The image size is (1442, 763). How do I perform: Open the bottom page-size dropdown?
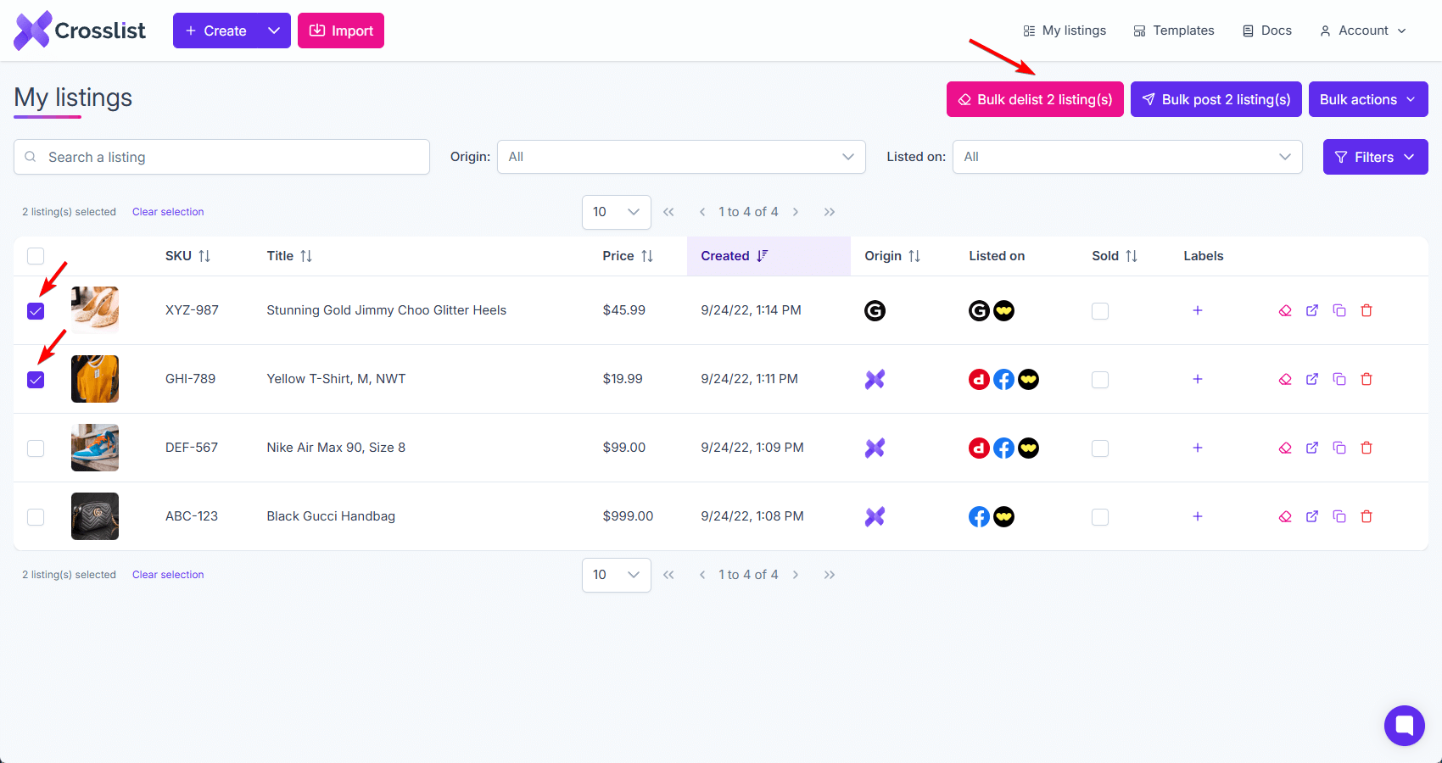click(617, 575)
